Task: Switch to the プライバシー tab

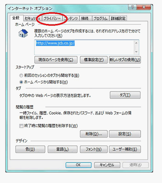Action: 52,19
